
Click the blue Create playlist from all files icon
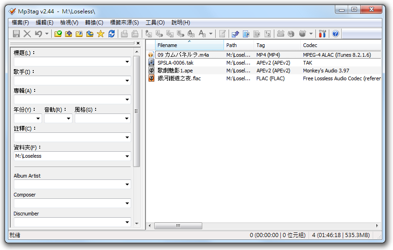pyautogui.click(x=246, y=34)
